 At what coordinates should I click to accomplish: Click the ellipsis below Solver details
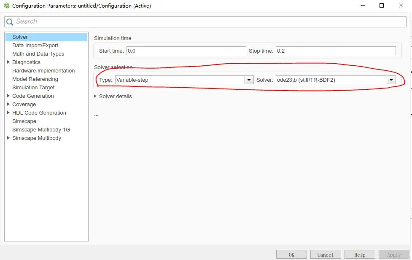coord(97,115)
